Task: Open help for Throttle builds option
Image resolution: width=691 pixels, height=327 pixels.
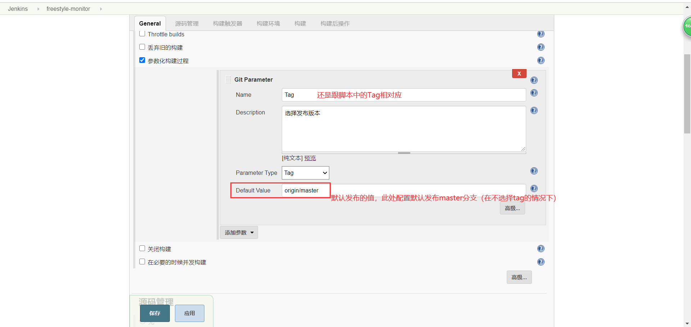Action: click(541, 34)
